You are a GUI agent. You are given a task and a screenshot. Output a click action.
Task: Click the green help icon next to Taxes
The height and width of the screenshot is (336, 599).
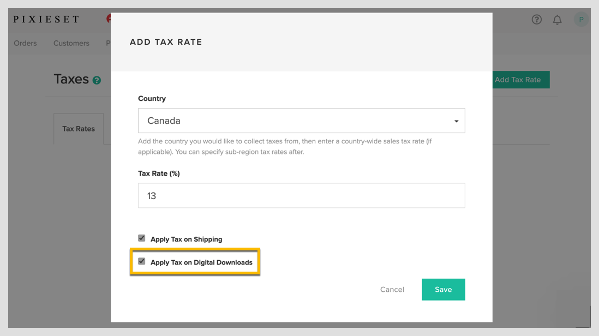click(97, 80)
